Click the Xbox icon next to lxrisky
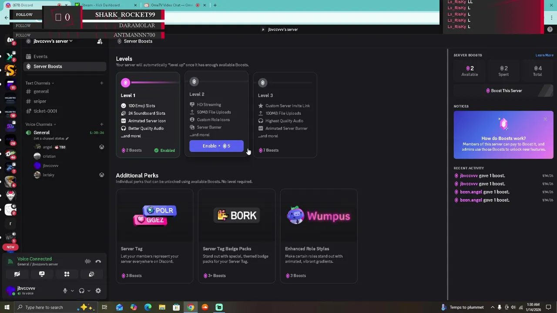Viewport: 557px width, 313px height. tap(101, 175)
